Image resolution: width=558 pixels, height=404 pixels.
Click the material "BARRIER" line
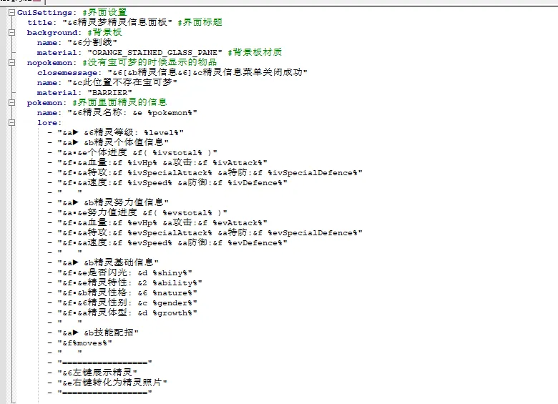coord(84,92)
